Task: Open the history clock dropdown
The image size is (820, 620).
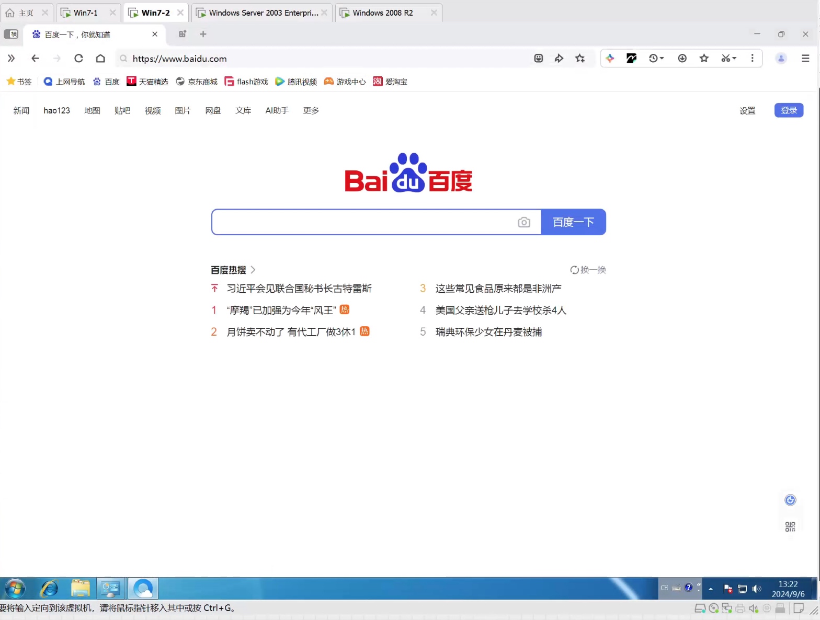Action: click(656, 59)
